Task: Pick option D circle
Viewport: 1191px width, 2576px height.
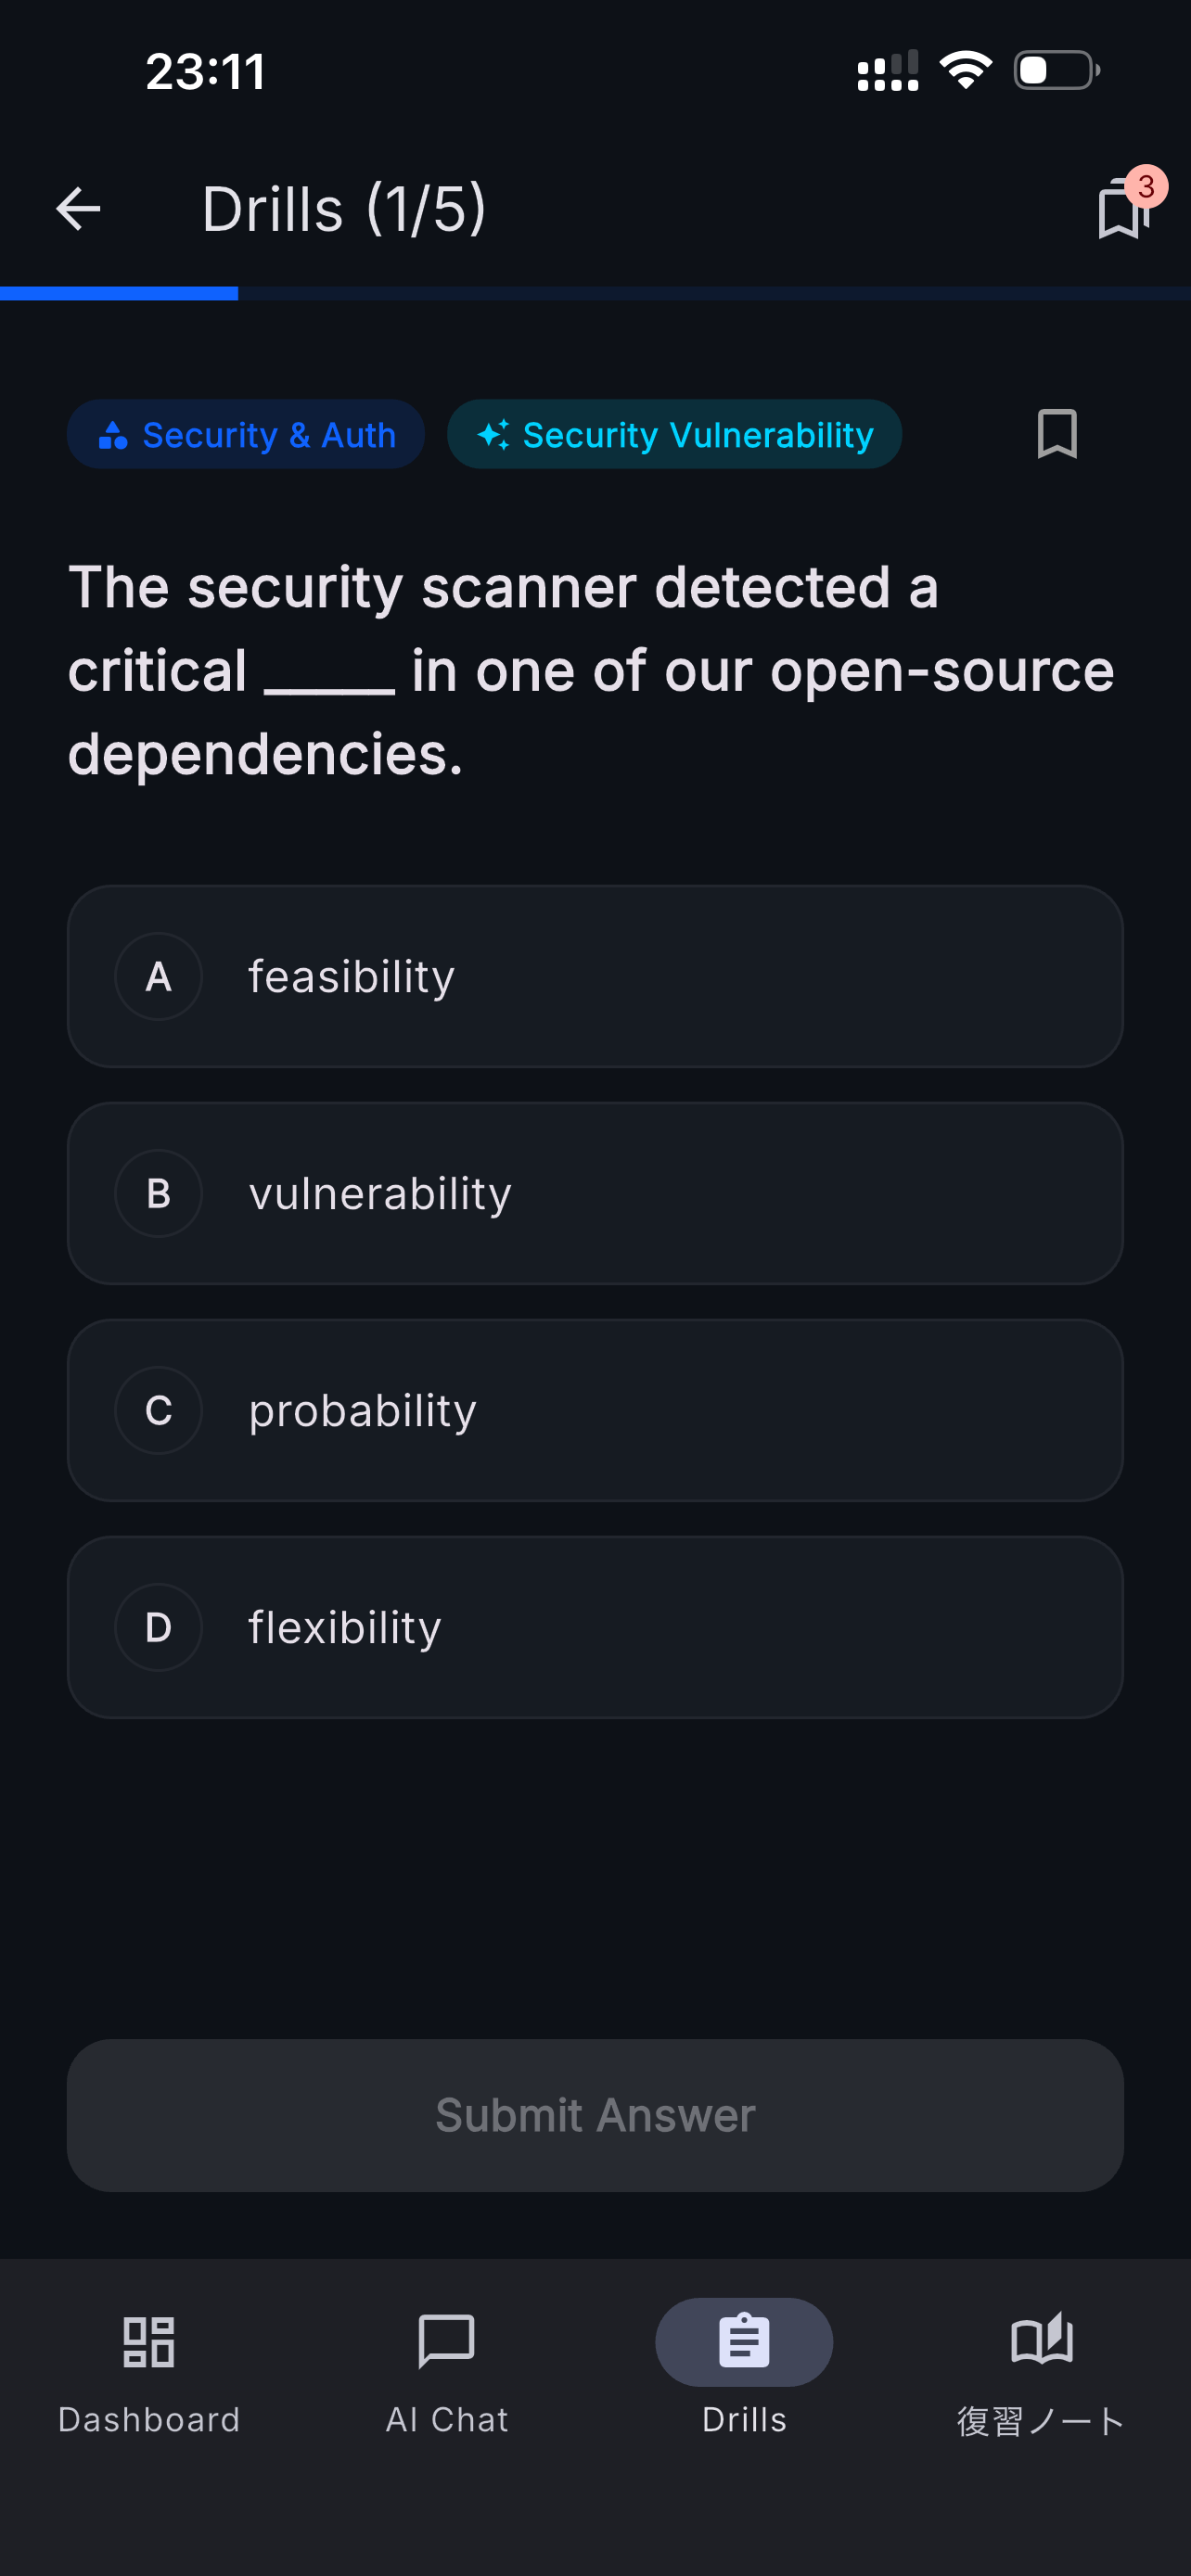Action: [x=158, y=1627]
